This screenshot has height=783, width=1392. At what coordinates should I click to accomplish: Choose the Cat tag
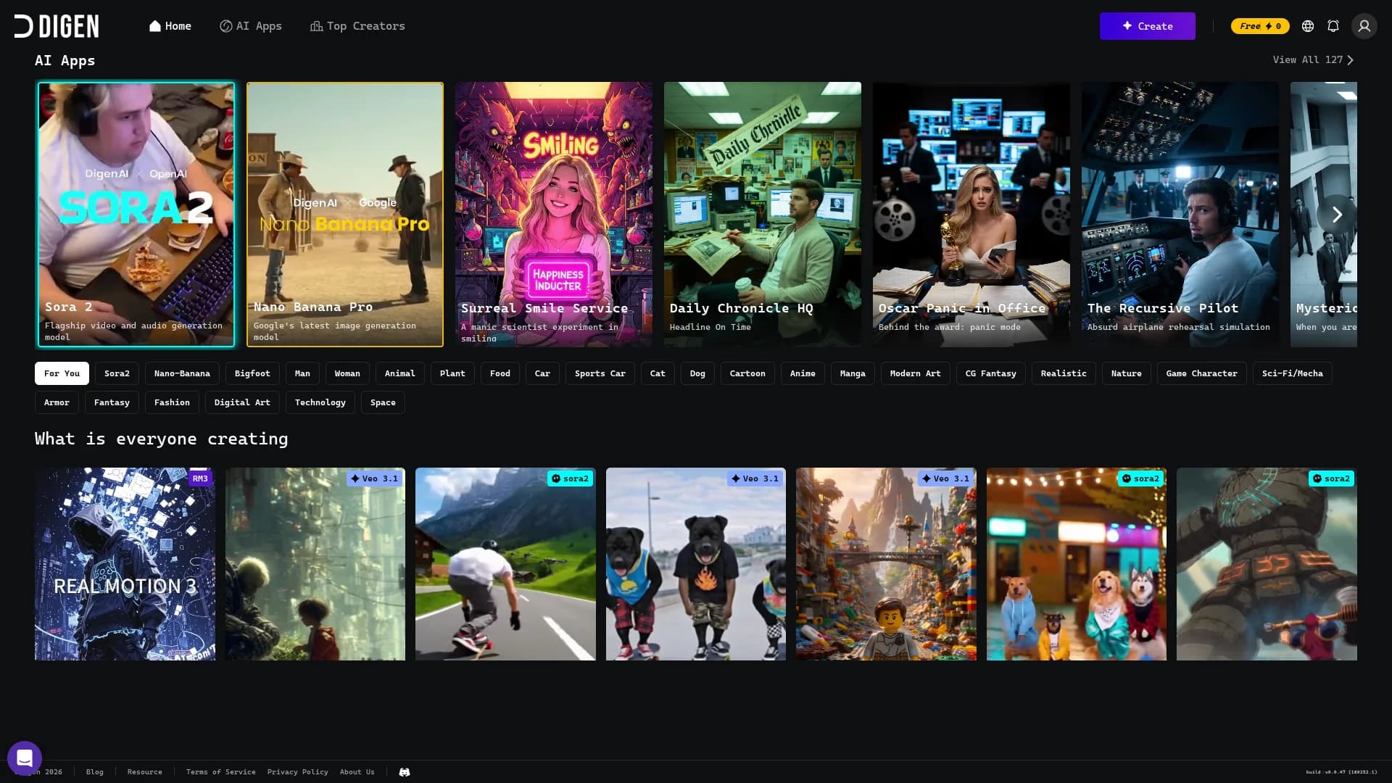point(658,373)
